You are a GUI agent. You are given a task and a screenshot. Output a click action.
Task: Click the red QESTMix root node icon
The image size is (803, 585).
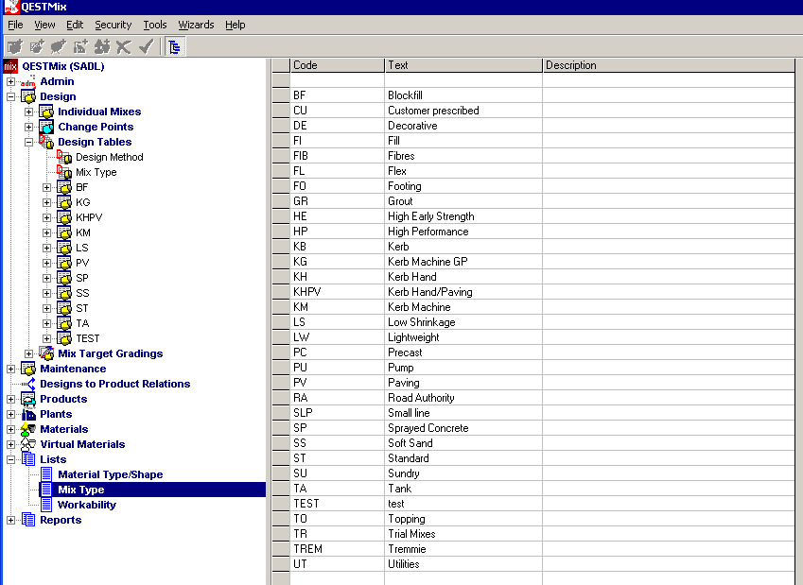click(x=11, y=66)
